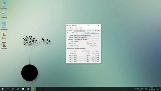Viewport: 161px width, 91px height.
Task: Open Task View on the taskbar
Action: pos(13,89)
